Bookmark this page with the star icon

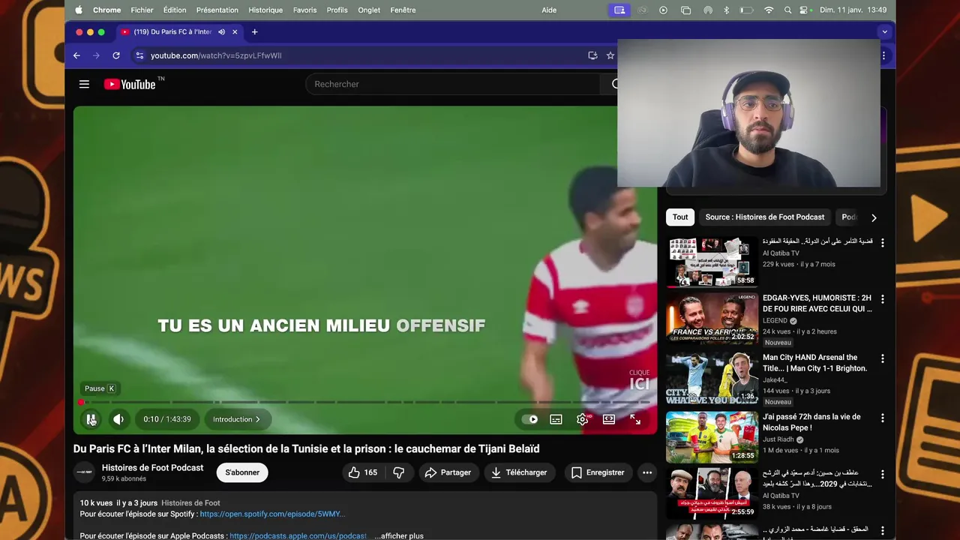(610, 55)
